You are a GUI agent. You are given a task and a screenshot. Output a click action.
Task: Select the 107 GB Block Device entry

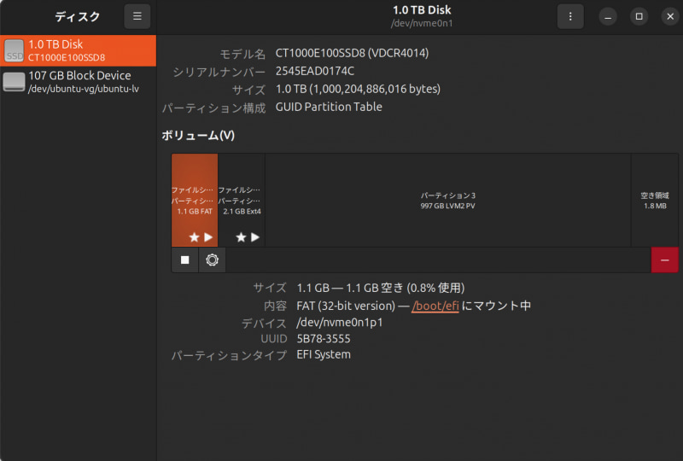(78, 81)
